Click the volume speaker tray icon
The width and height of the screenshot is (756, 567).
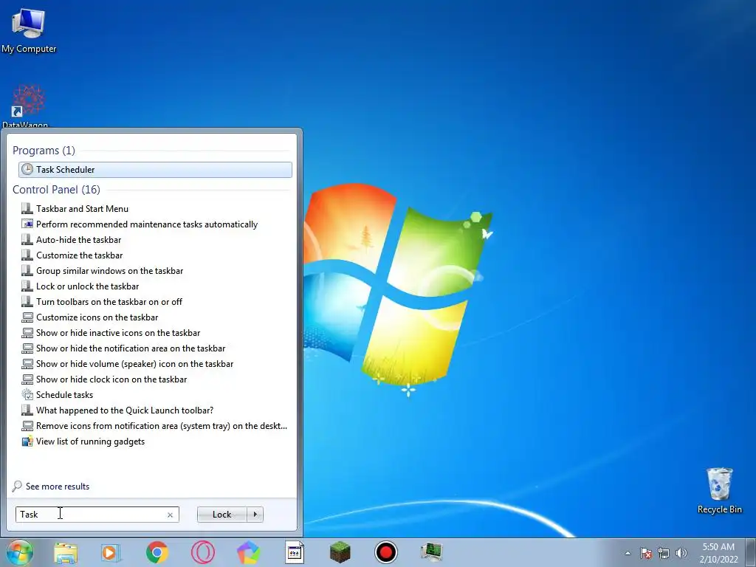tap(681, 553)
